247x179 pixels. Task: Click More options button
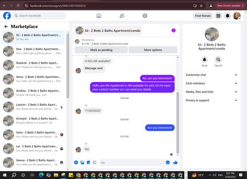[x=153, y=50]
